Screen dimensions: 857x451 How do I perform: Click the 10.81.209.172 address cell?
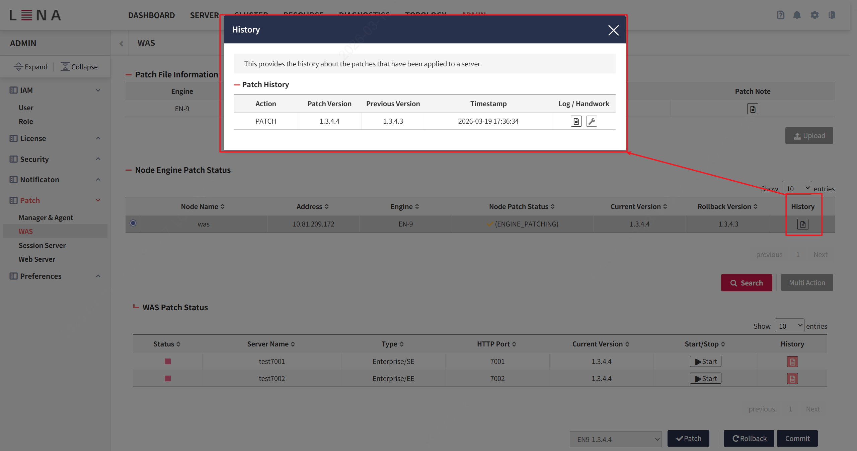(x=313, y=224)
